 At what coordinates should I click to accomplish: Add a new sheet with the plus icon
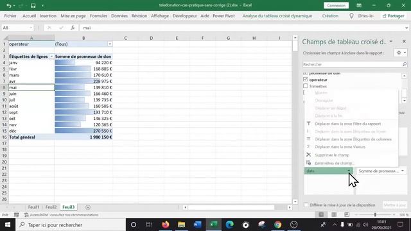coord(88,207)
